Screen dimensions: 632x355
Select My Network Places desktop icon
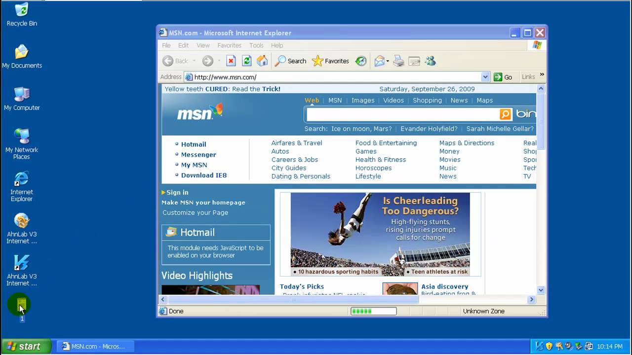coord(22,144)
